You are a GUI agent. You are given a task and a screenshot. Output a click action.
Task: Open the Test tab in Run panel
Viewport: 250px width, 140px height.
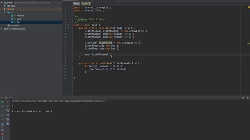(x=10, y=98)
